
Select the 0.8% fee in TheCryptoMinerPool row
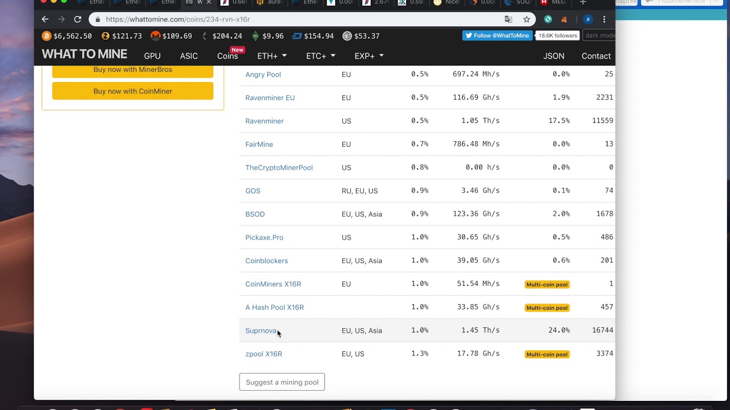tap(420, 167)
